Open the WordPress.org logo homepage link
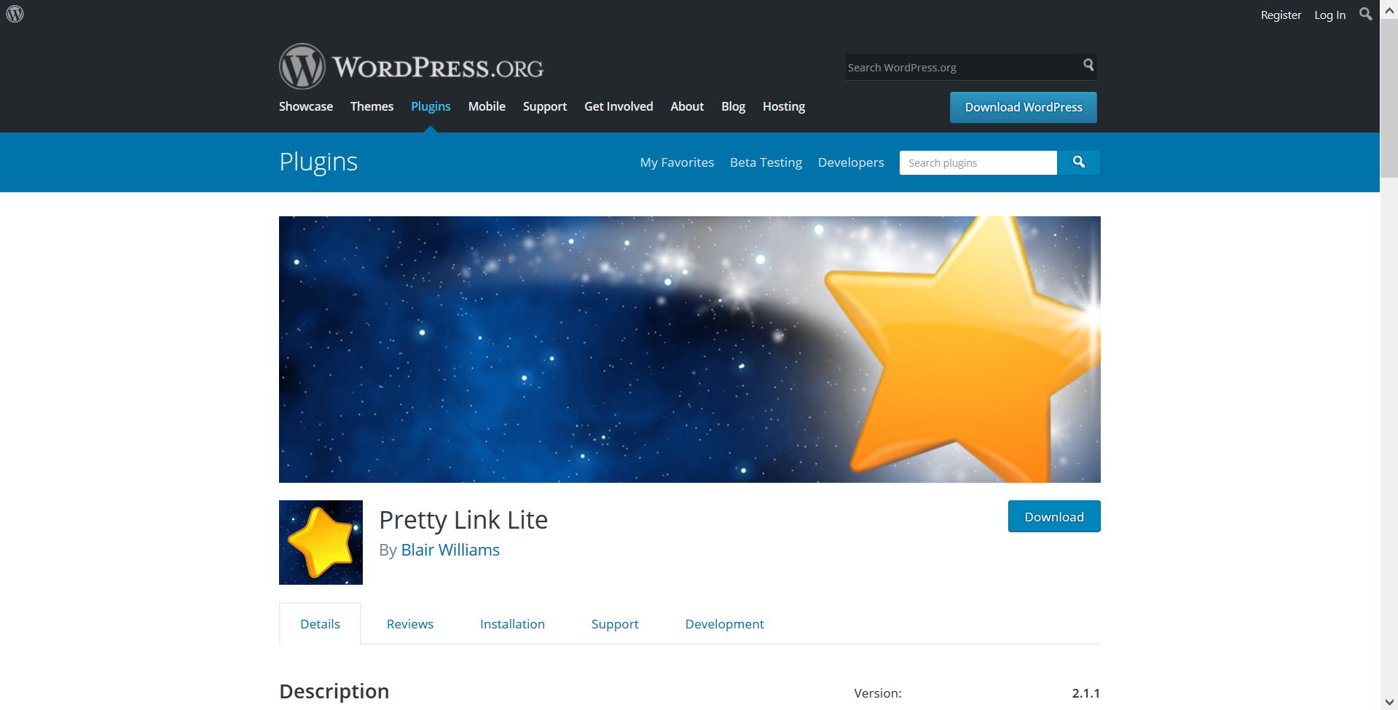1398x710 pixels. (411, 67)
